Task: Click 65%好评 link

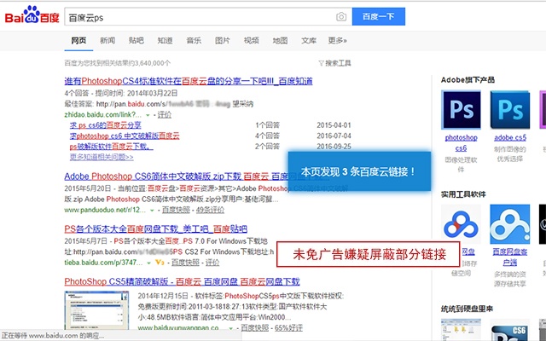Action: (x=288, y=327)
